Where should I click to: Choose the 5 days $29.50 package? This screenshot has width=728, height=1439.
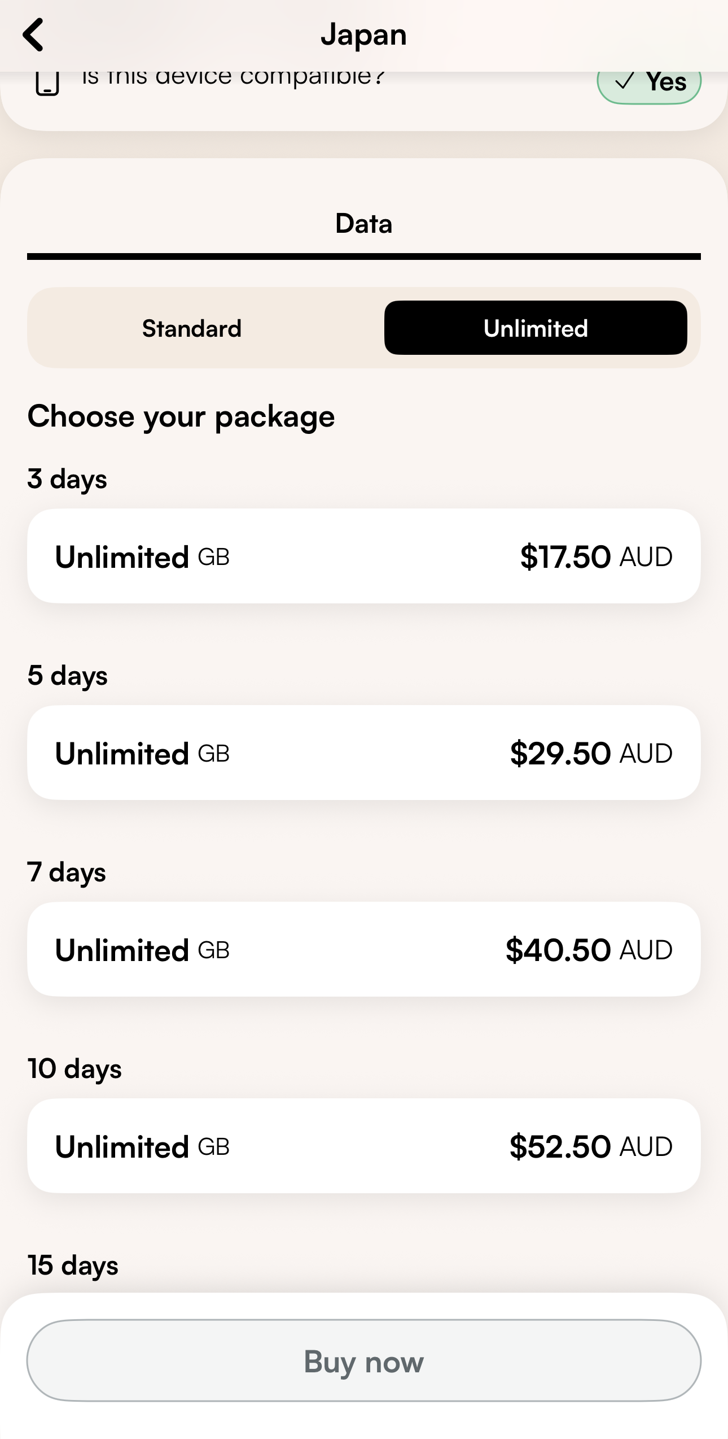click(x=363, y=753)
